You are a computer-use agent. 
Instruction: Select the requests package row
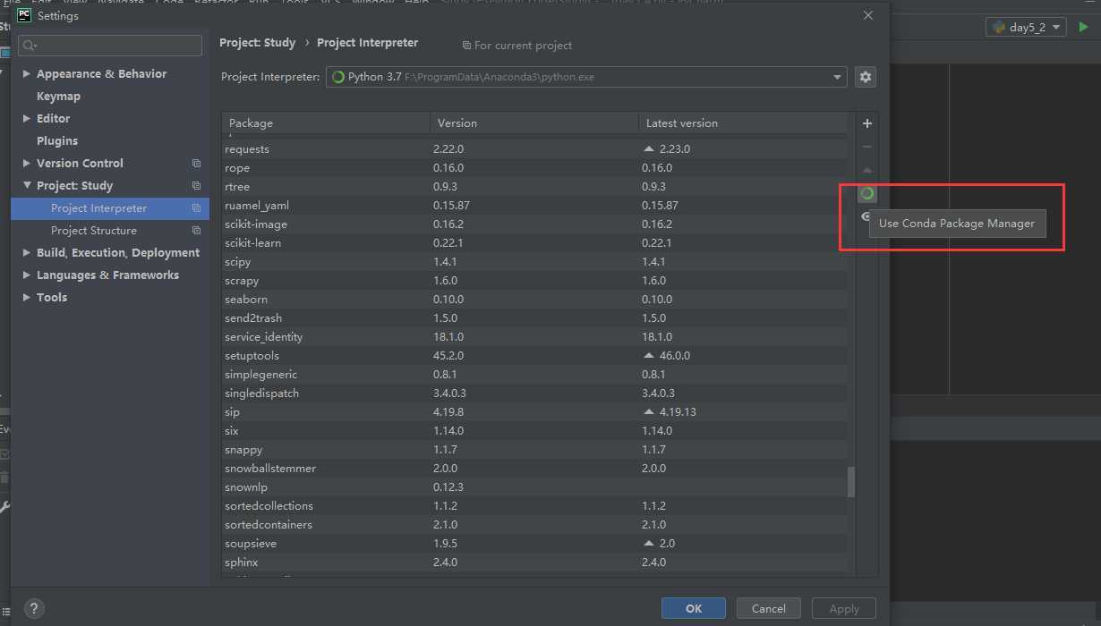coord(534,149)
